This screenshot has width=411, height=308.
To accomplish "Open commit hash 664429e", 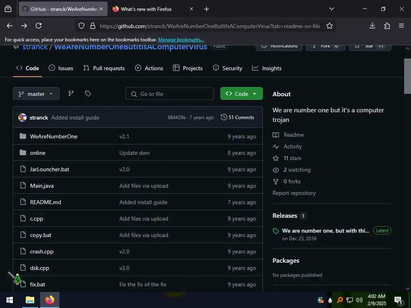I will [177, 118].
